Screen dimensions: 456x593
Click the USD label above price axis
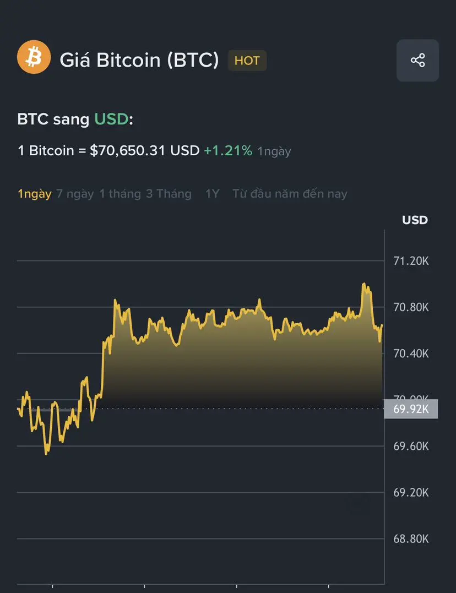click(x=415, y=220)
